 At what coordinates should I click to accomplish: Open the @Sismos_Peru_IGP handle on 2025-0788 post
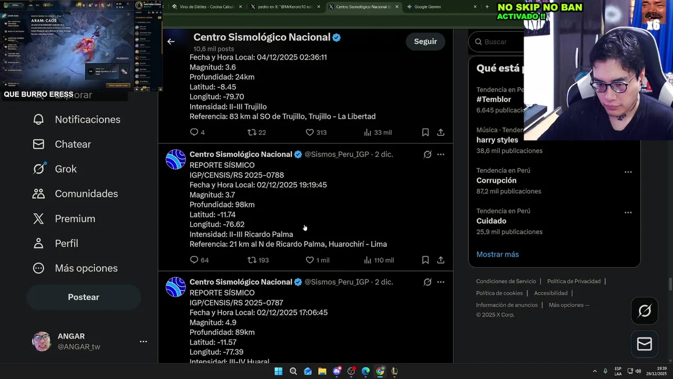(x=336, y=154)
